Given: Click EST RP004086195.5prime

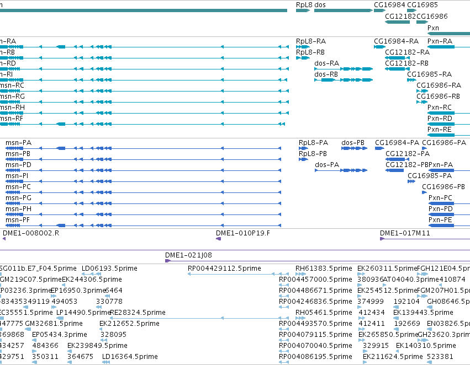Looking at the screenshot, I should pos(315,357).
